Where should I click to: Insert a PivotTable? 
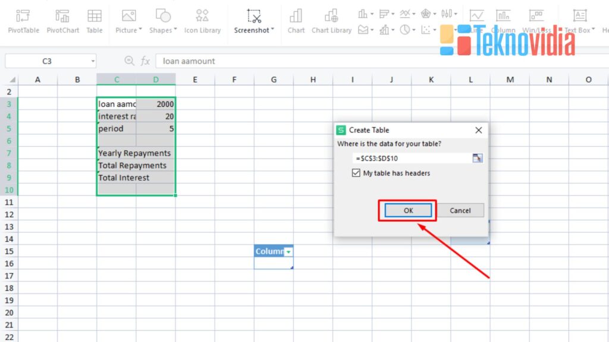[23, 21]
